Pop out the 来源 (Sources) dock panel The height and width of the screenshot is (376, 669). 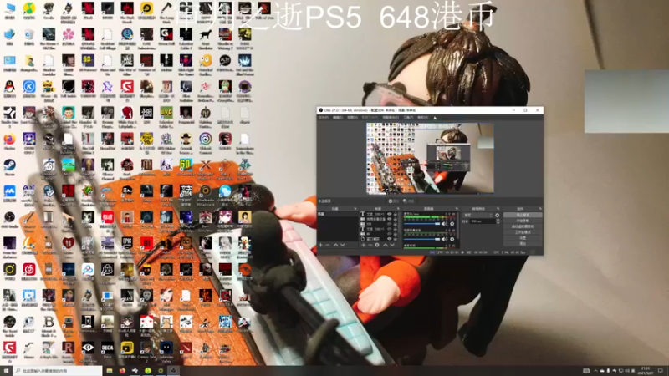(x=398, y=208)
